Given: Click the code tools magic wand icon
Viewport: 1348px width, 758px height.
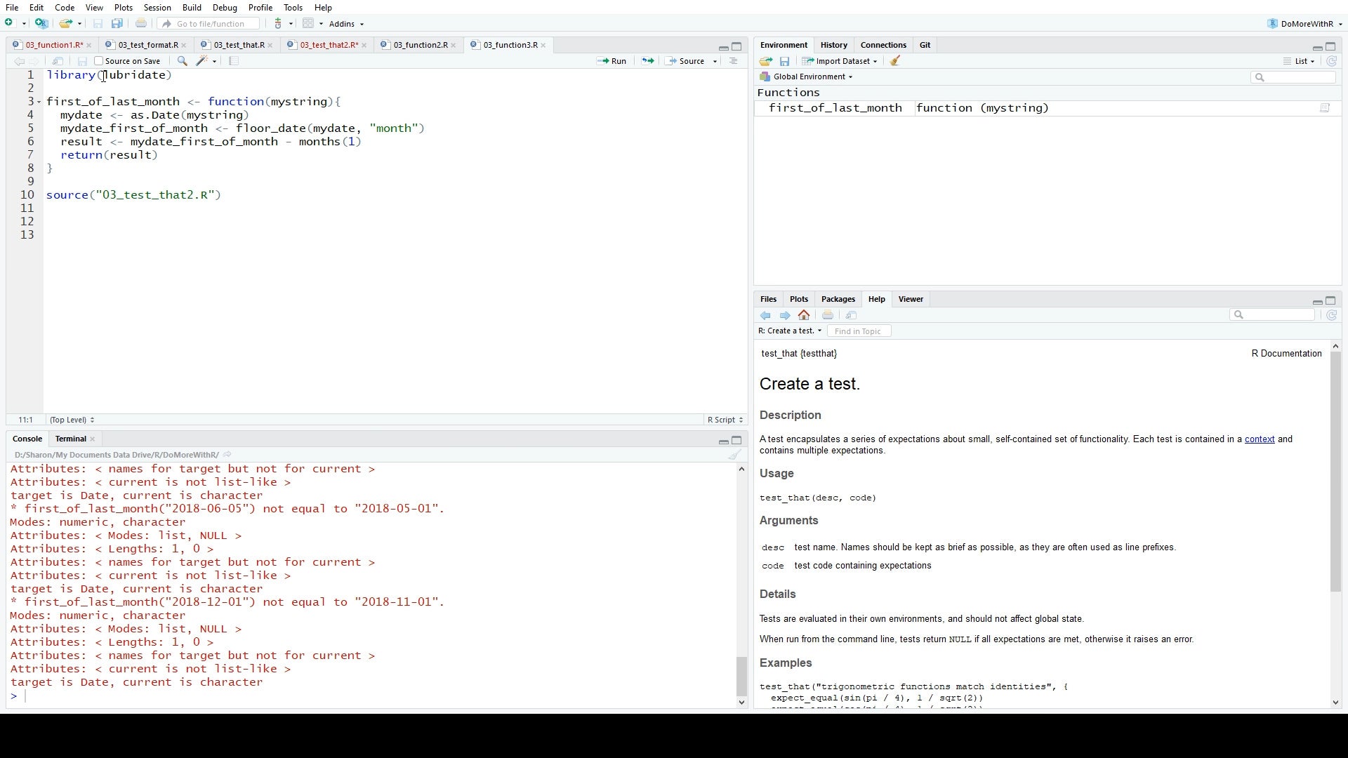Looking at the screenshot, I should [202, 61].
